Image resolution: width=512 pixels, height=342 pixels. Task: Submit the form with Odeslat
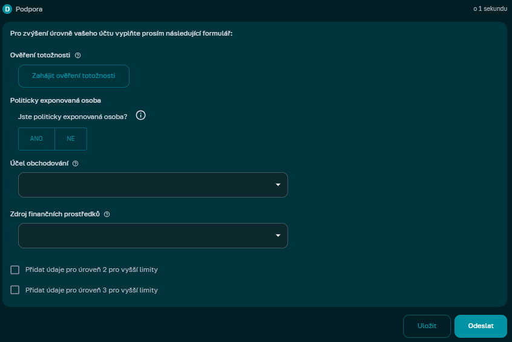[x=481, y=326]
